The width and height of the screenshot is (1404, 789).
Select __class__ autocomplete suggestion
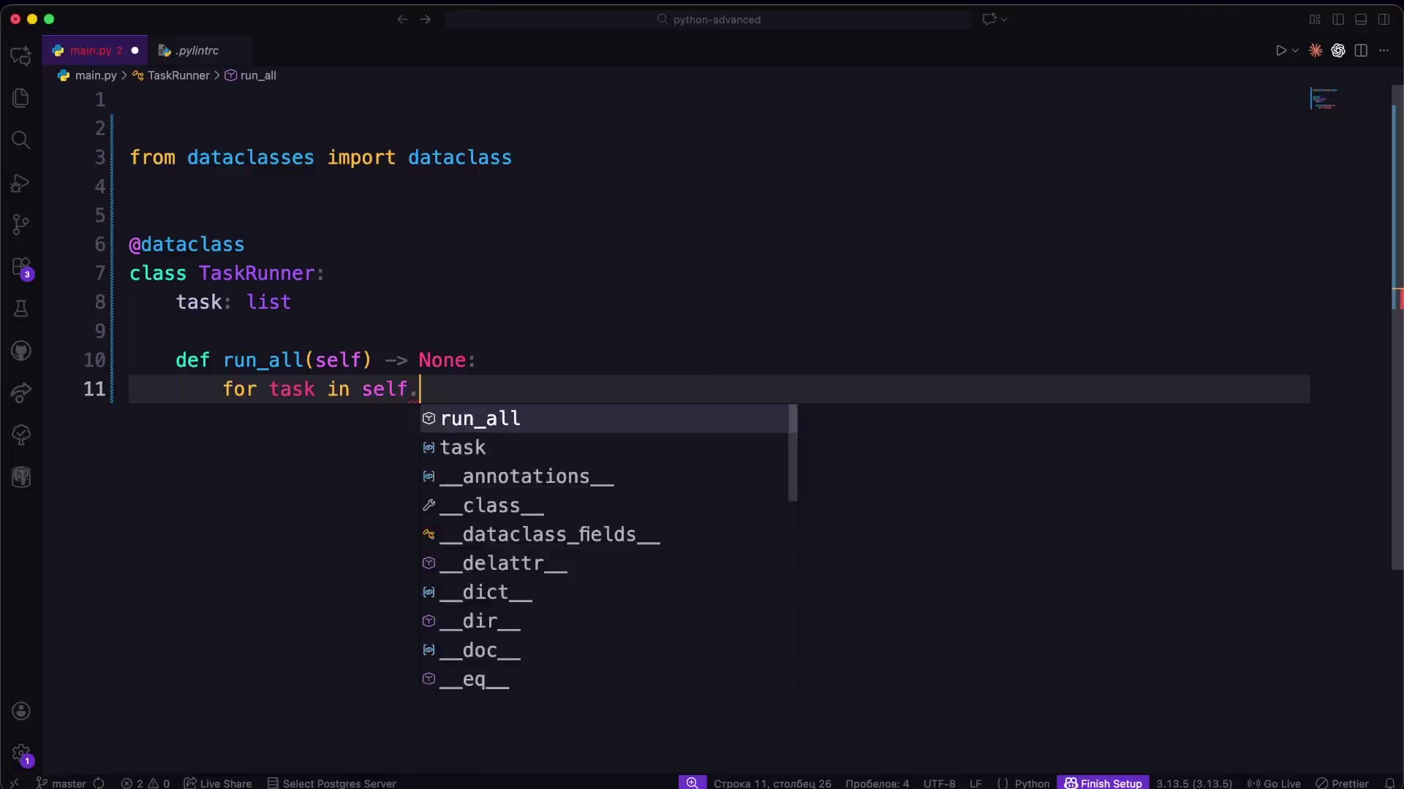coord(604,506)
